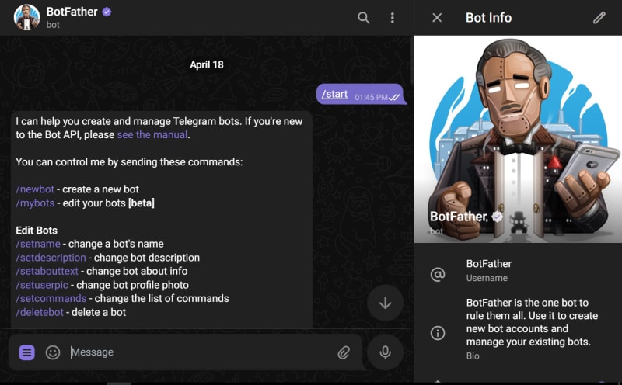Click the verified badge on the profile photo

[497, 217]
